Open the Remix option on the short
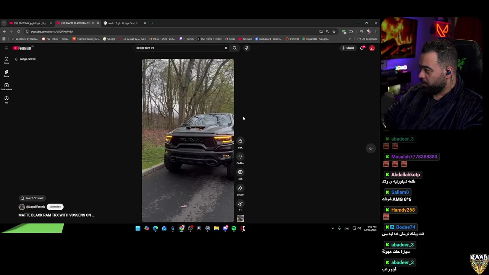This screenshot has width=489, height=275. click(240, 204)
